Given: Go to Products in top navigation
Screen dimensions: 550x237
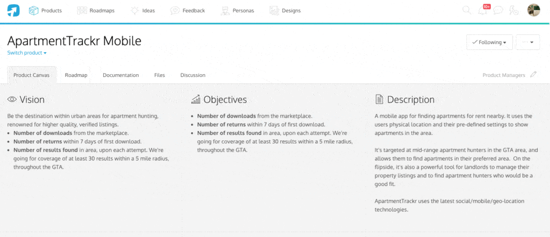Looking at the screenshot, I should tap(45, 10).
